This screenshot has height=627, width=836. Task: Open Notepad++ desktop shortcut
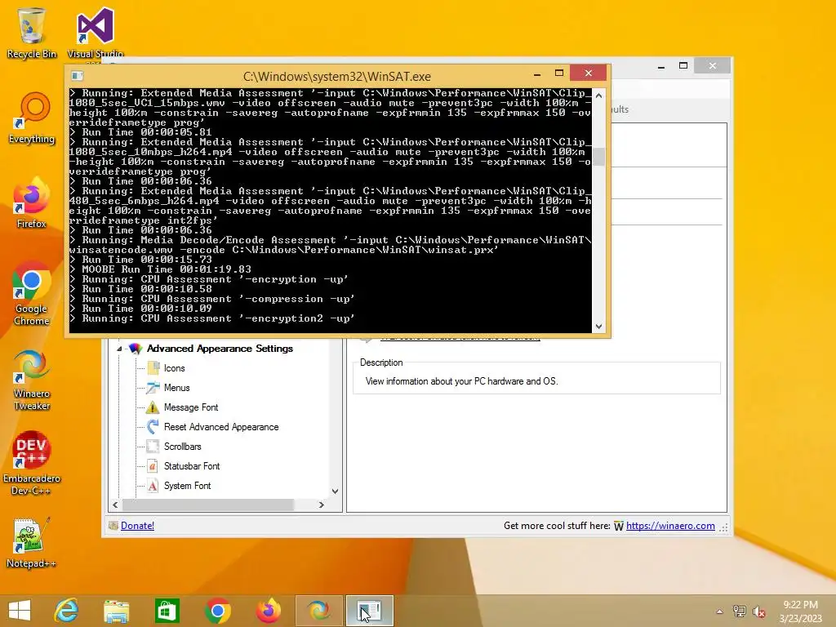click(x=32, y=543)
